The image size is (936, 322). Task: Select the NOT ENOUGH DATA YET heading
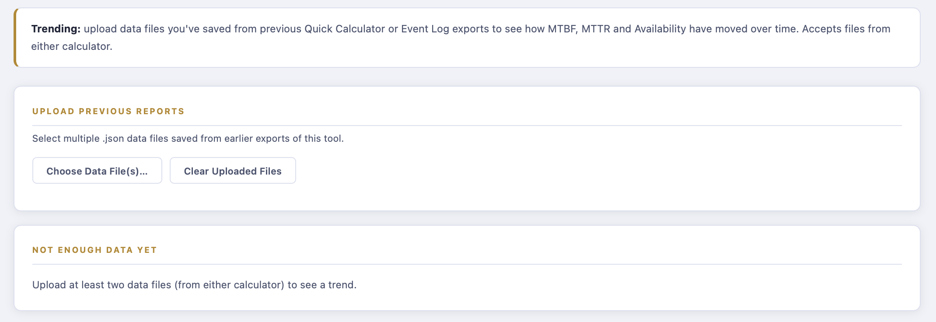(x=94, y=250)
